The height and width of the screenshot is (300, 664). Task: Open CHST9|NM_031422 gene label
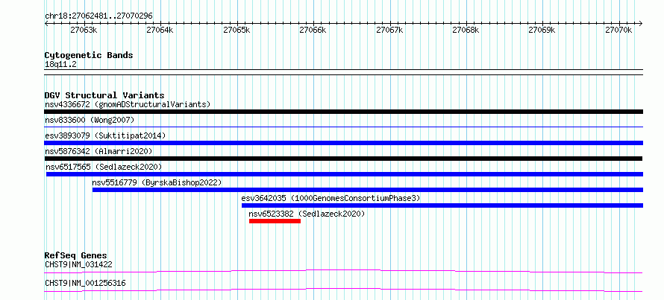coord(78,265)
